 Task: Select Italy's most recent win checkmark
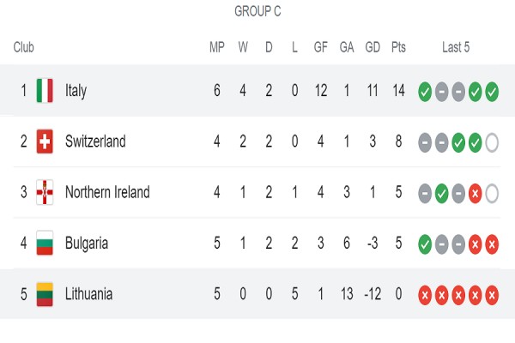point(492,92)
